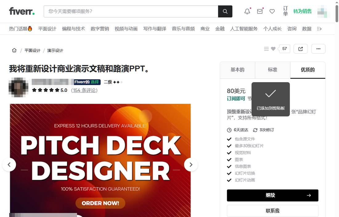The width and height of the screenshot is (339, 217).
Task: Open the 订单 orders link
Action: 285,11
